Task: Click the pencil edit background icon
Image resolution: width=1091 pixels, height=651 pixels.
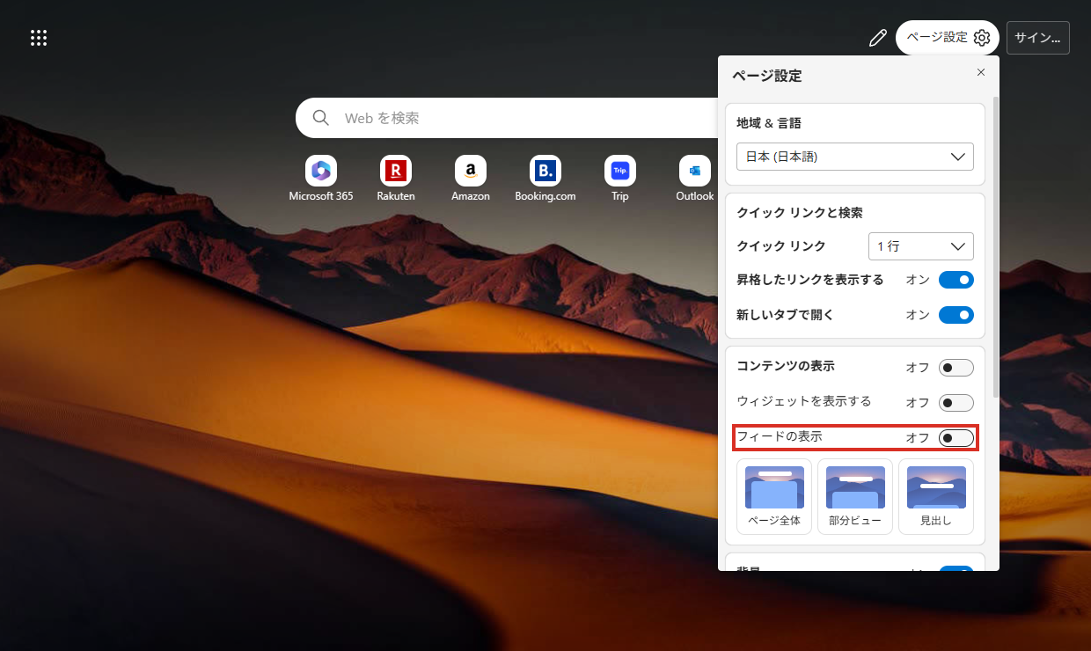Action: [x=877, y=38]
